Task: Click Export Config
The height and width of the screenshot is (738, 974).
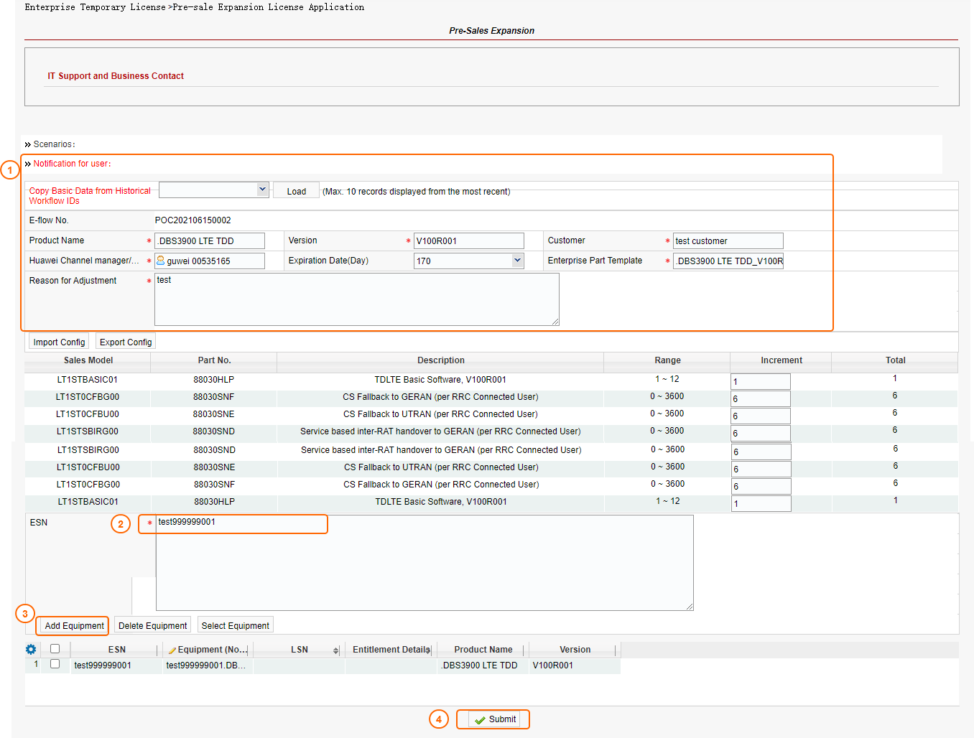Action: point(125,340)
